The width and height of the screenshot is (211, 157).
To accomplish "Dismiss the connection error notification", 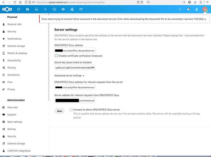I will 205,19.
